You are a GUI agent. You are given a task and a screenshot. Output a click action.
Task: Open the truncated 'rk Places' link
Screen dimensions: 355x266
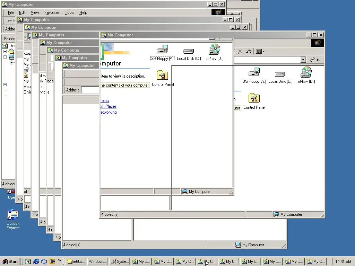click(x=109, y=106)
